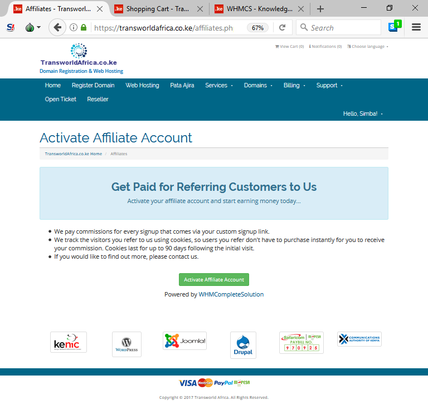Screen dimensions: 428x405
Task: Open the Hello, Simba! account dropdown
Action: click(363, 113)
